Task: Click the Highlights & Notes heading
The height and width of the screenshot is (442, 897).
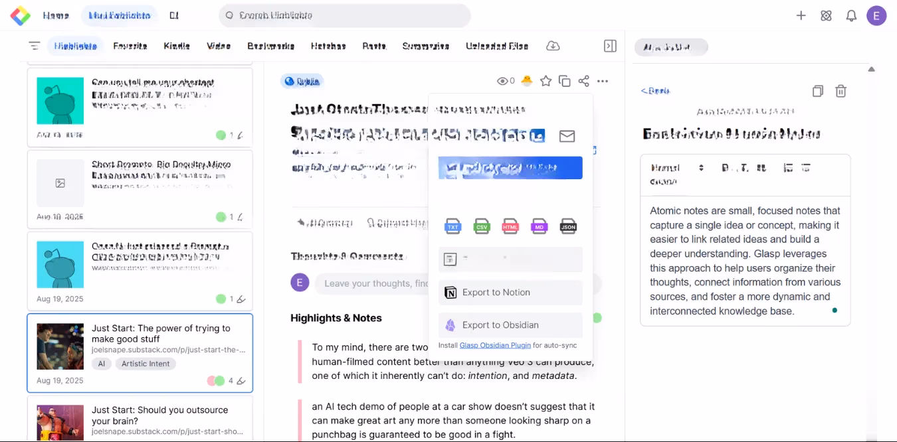Action: pos(336,318)
